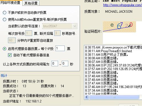This screenshot has height=106, width=142.
Task: Select the IP 195.244.196.248:8118 log line
Action: tap(113, 87)
